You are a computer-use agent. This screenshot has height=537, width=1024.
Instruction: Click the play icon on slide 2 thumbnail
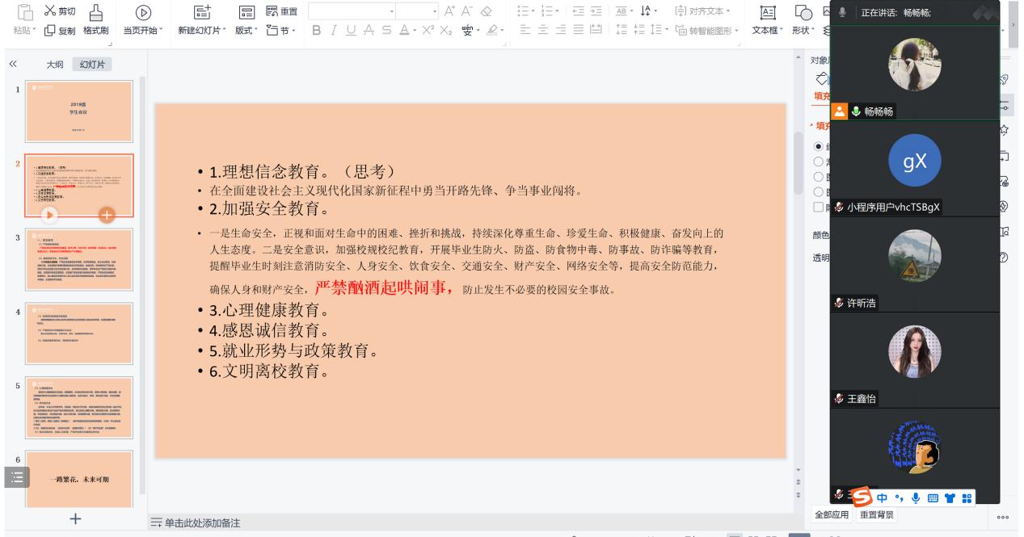point(48,215)
